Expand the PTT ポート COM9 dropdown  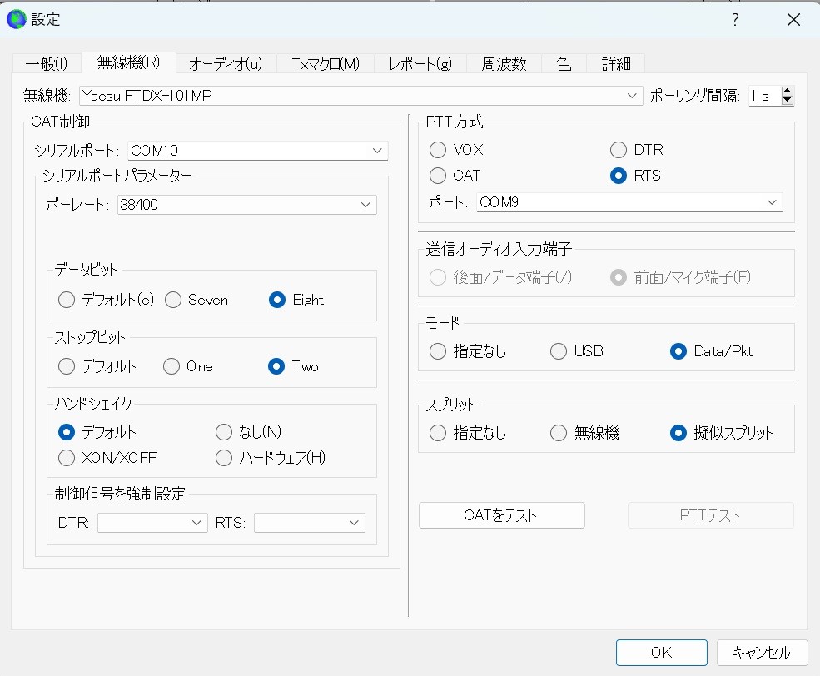tap(629, 202)
